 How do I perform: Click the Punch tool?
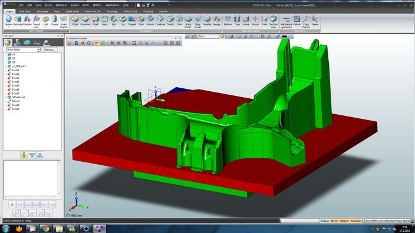[150, 21]
